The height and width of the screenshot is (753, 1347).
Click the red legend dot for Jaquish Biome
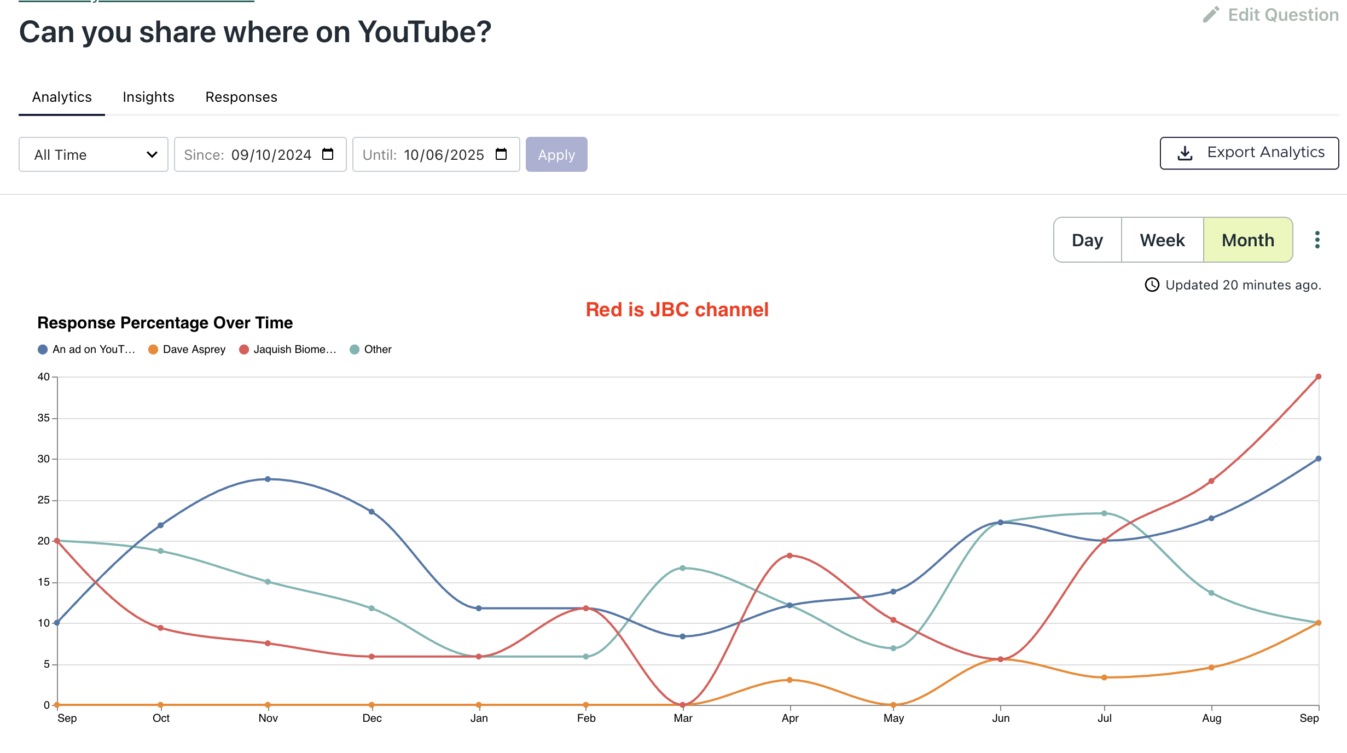tap(245, 349)
